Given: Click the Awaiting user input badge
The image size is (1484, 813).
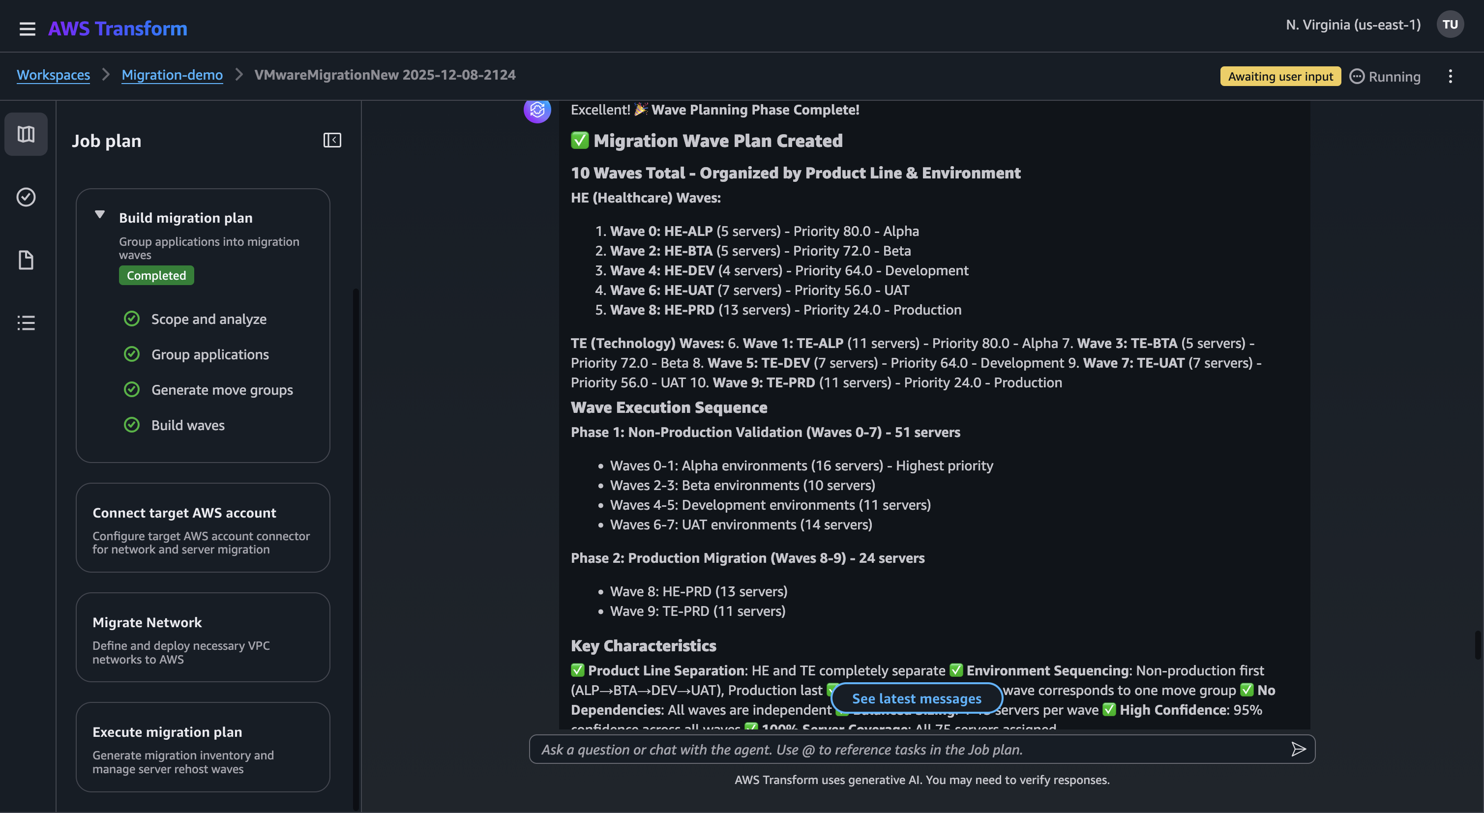Looking at the screenshot, I should pyautogui.click(x=1279, y=75).
